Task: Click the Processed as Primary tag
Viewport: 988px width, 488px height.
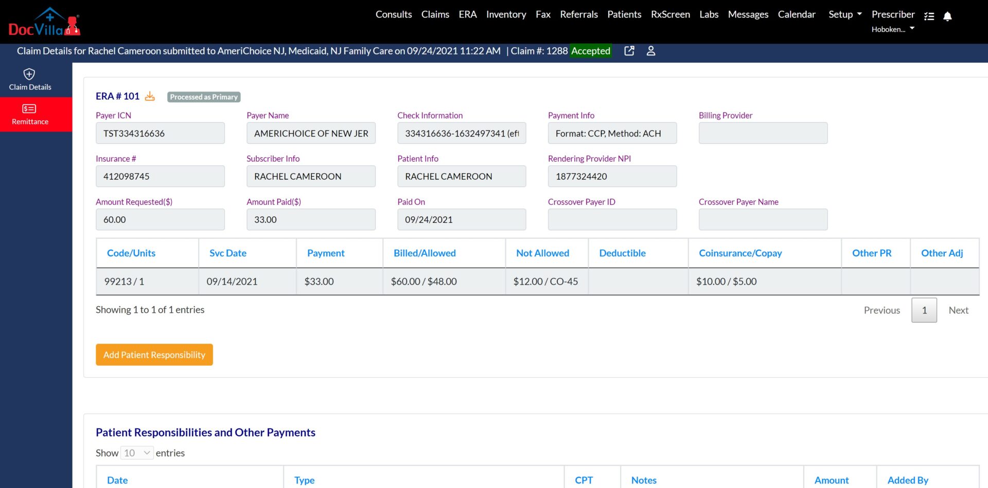Action: (x=204, y=97)
